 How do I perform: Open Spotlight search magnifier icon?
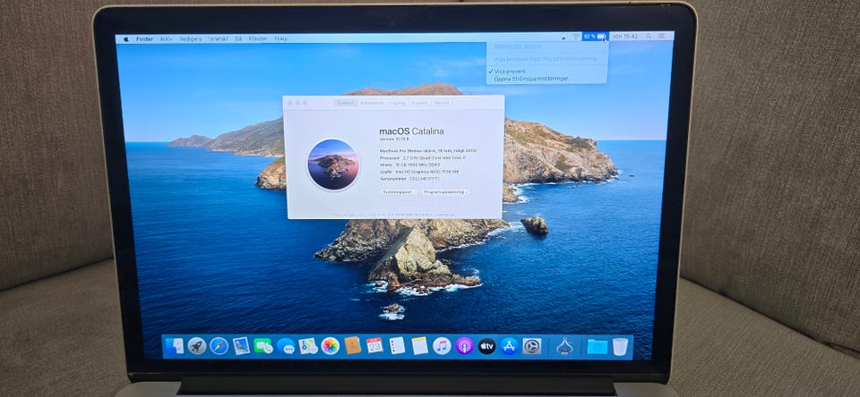(649, 36)
